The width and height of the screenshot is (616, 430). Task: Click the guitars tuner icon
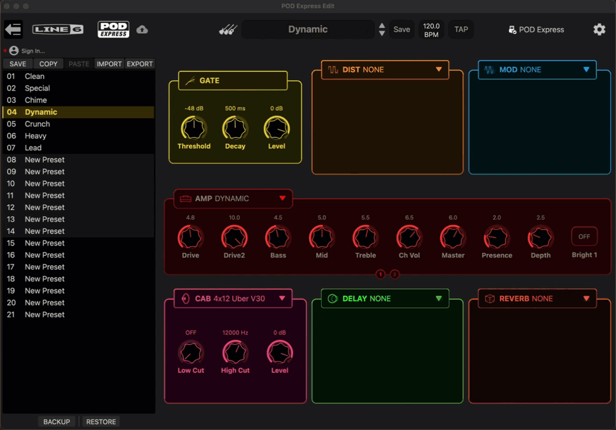[228, 29]
